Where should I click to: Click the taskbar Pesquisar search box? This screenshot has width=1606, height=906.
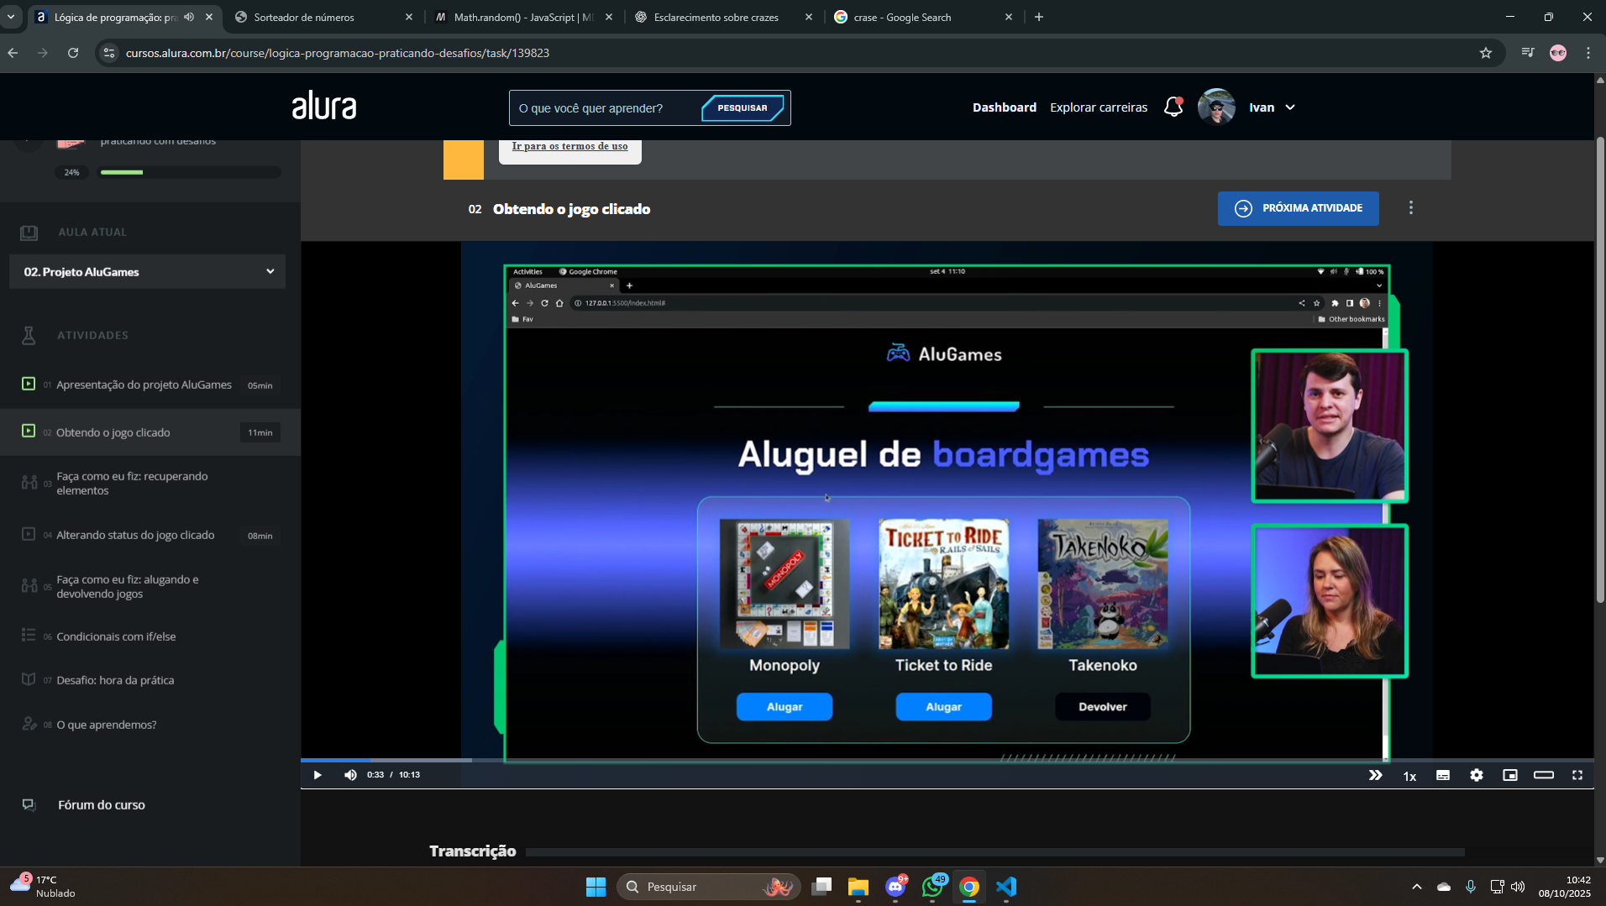[x=708, y=887]
